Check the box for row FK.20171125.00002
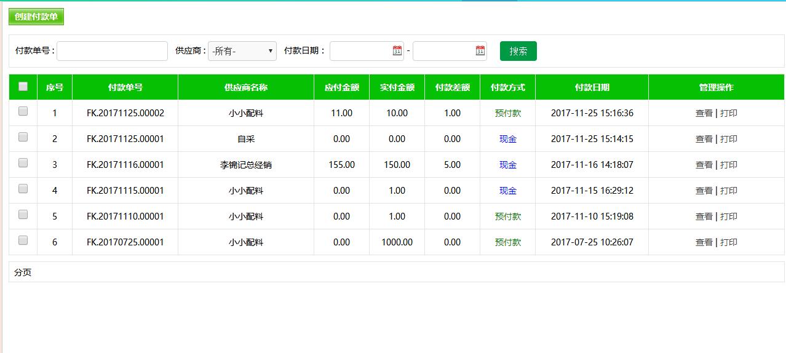786x353 pixels. tap(23, 112)
